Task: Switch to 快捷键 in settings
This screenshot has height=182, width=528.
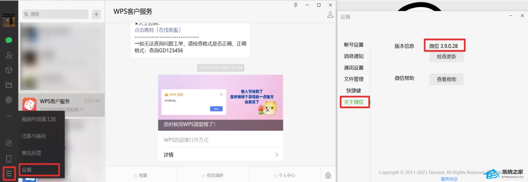Action: coord(354,90)
